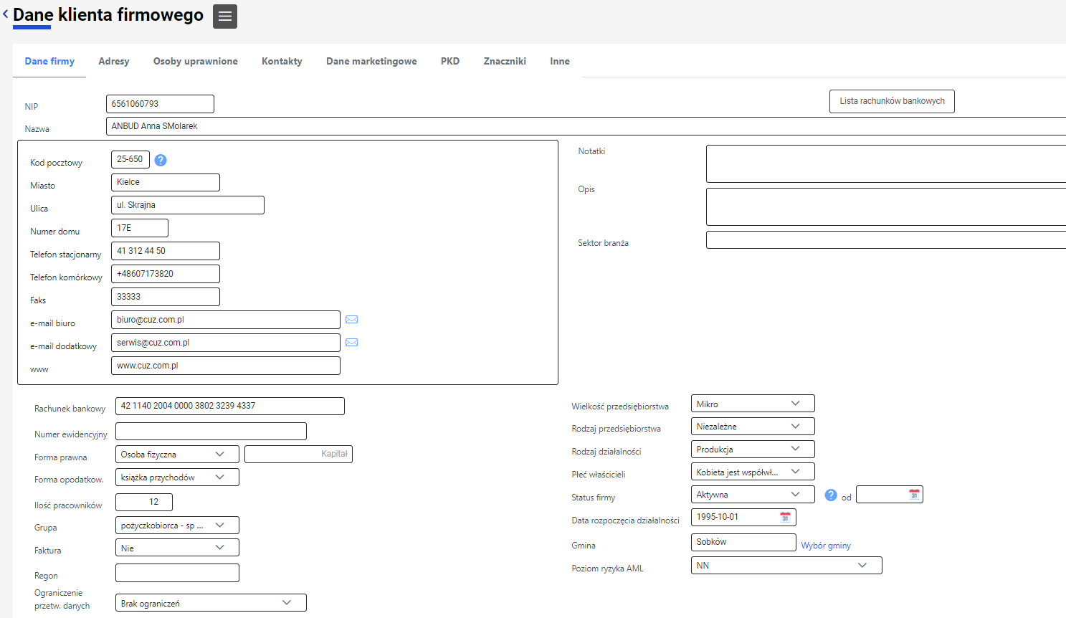Viewport: 1066px width, 618px height.
Task: Click into the NIP field
Action: pos(160,104)
